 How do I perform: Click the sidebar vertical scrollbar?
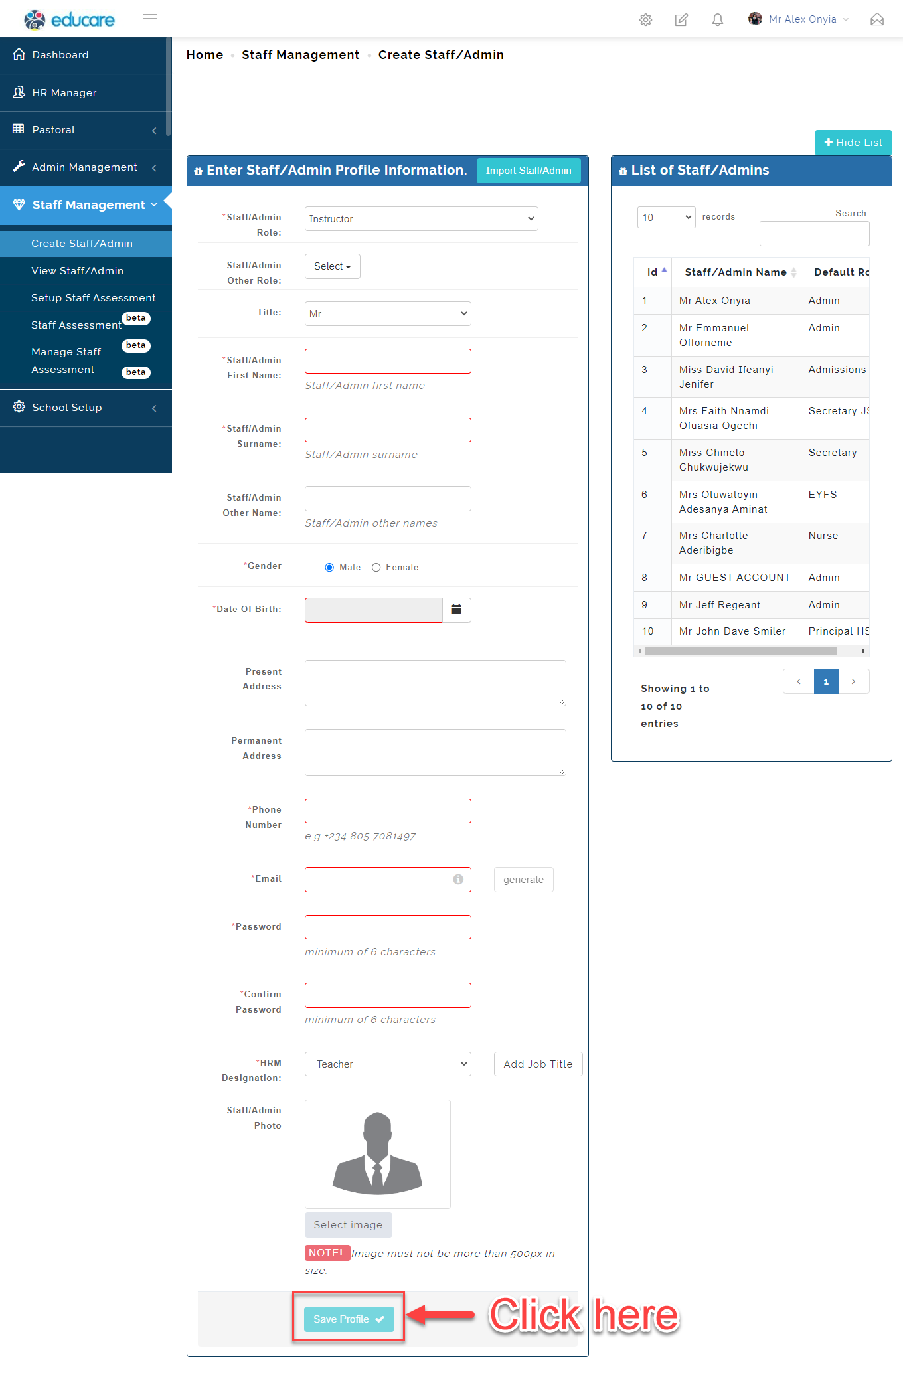pyautogui.click(x=169, y=86)
